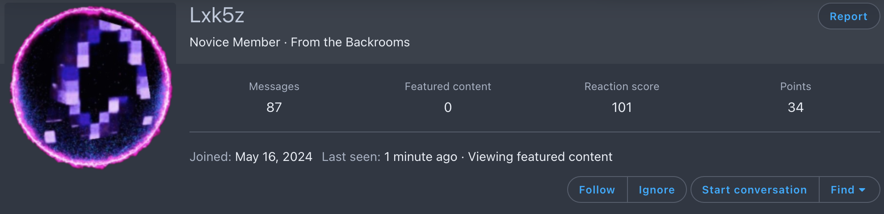Viewport: 884px width, 214px height.
Task: Start conversation with Lxk5z
Action: (x=755, y=190)
